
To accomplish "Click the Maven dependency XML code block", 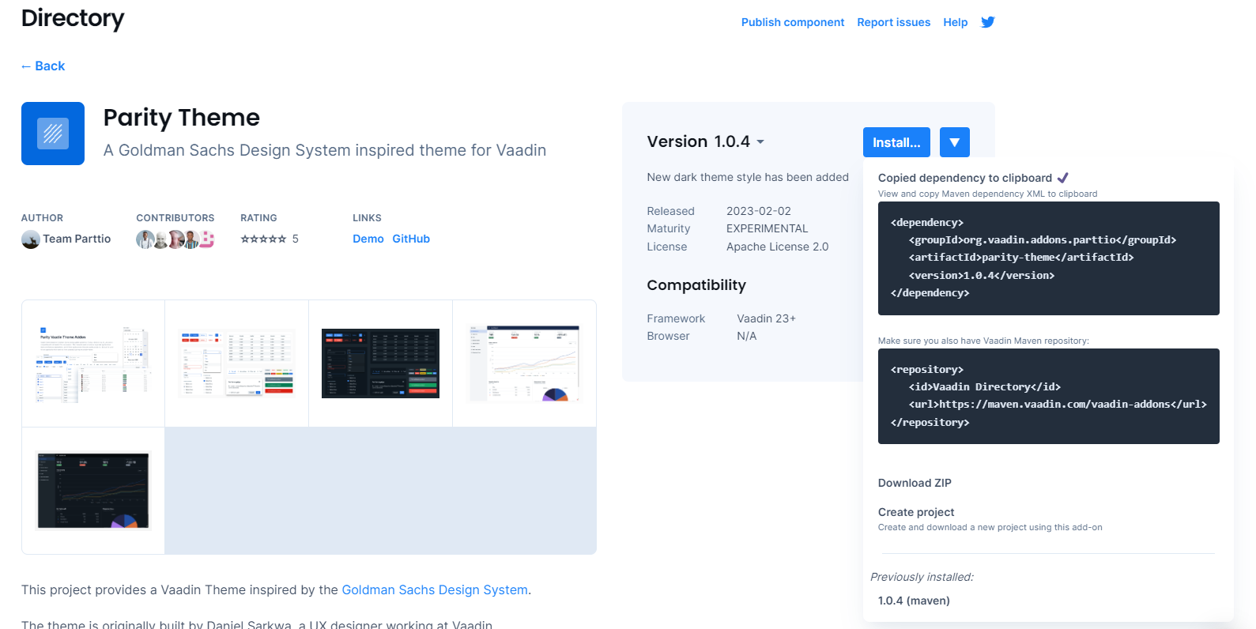I will [x=1049, y=258].
